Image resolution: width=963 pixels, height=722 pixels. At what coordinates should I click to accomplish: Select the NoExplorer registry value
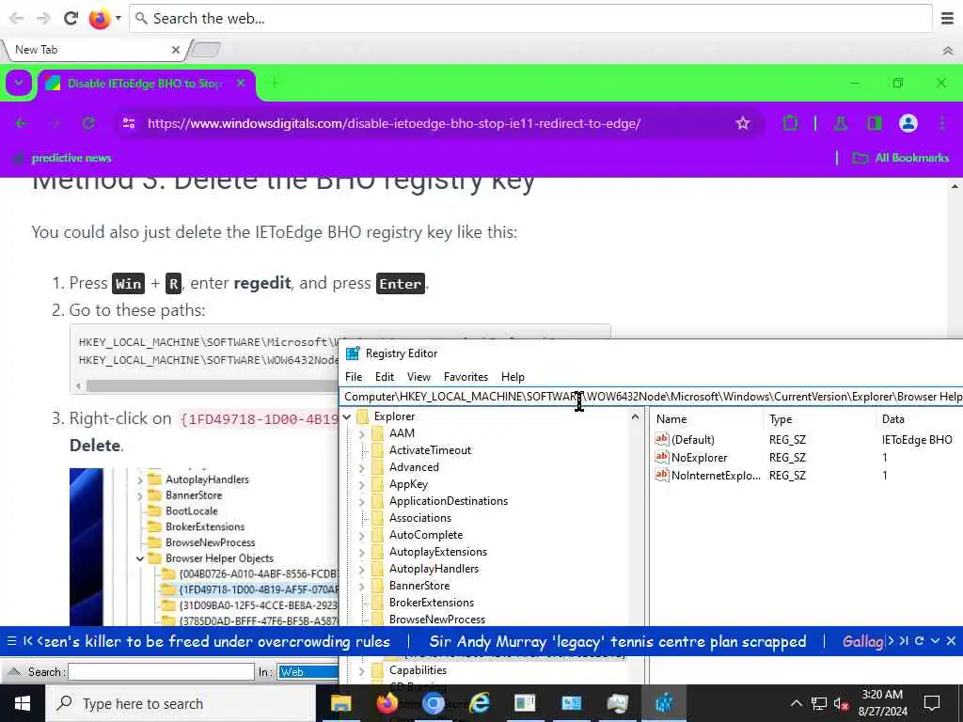tap(699, 458)
